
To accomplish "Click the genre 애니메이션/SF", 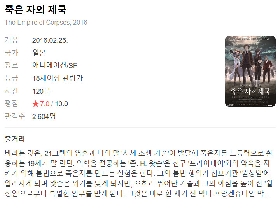I will click(x=55, y=65).
